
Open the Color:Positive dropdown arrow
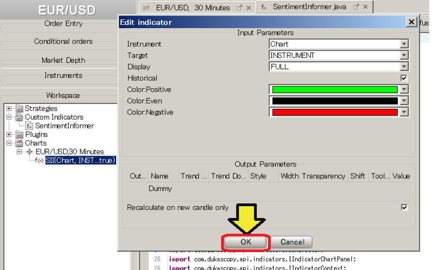(404, 90)
